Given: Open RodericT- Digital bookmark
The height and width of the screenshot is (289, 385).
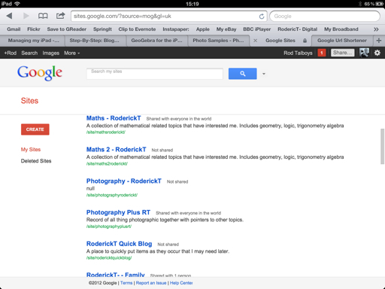Looking at the screenshot, I should coord(298,29).
